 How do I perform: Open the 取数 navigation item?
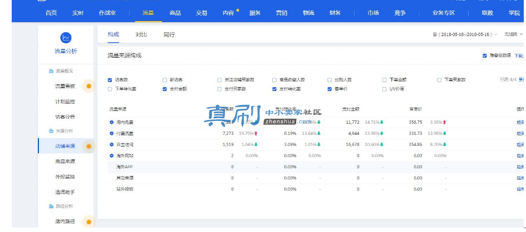[x=488, y=13]
